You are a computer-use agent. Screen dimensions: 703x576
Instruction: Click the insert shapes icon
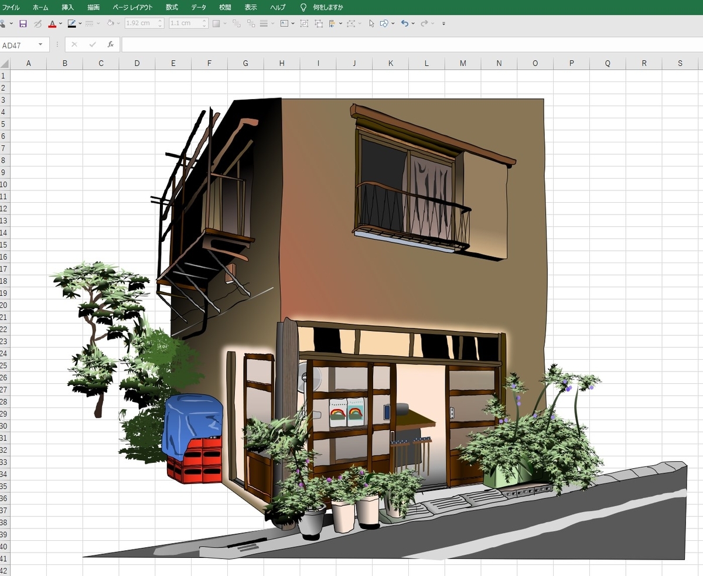tap(384, 23)
